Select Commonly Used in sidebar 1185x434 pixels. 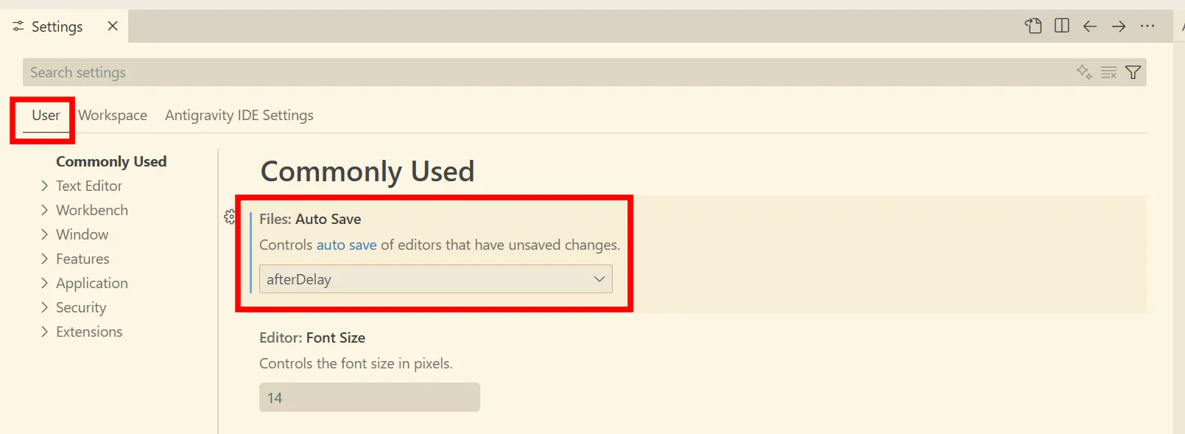pos(111,161)
